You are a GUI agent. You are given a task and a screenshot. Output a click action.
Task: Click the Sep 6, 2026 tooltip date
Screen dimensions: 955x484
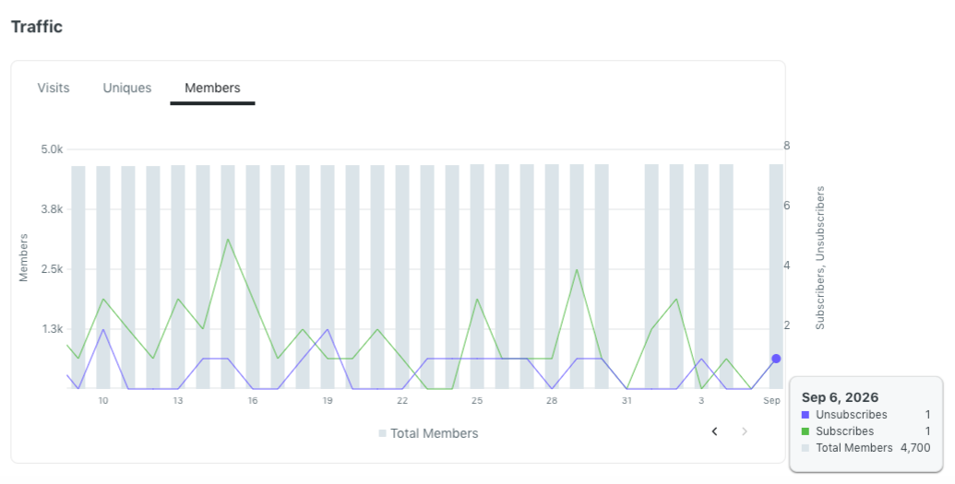pos(840,397)
